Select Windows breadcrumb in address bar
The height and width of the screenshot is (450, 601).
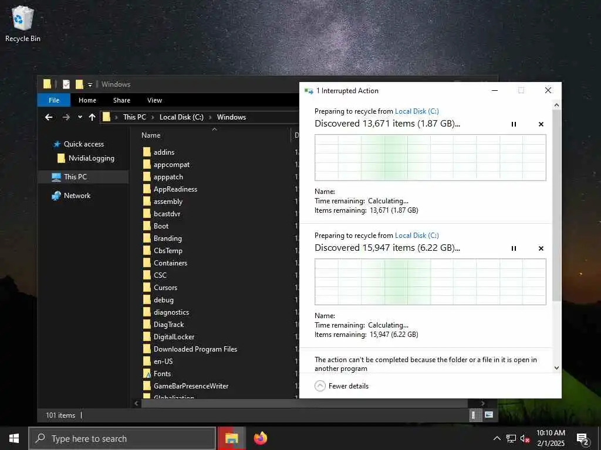[231, 117]
